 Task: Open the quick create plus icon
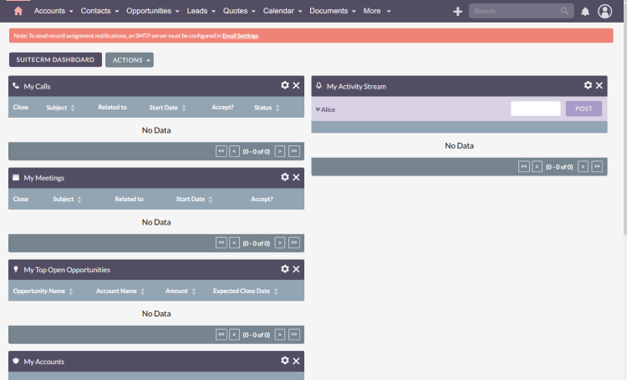tap(457, 12)
